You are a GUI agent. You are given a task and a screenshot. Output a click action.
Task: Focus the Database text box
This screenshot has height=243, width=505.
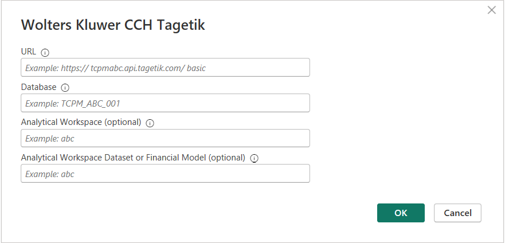pos(165,103)
